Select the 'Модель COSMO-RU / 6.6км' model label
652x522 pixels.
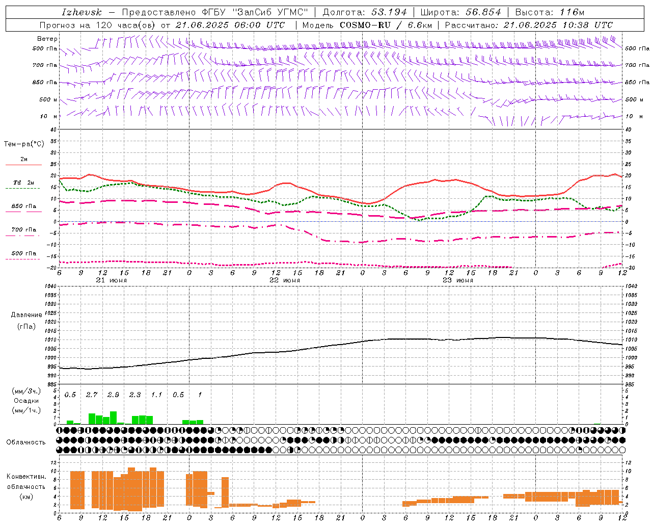(367, 25)
